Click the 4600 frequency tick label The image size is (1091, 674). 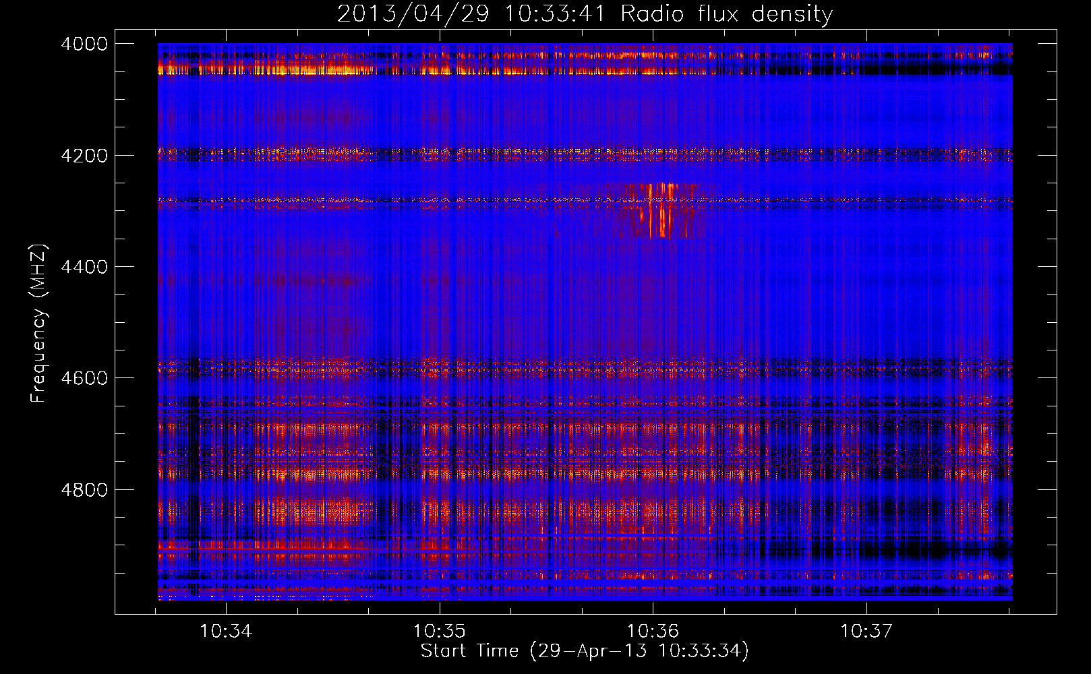point(84,378)
